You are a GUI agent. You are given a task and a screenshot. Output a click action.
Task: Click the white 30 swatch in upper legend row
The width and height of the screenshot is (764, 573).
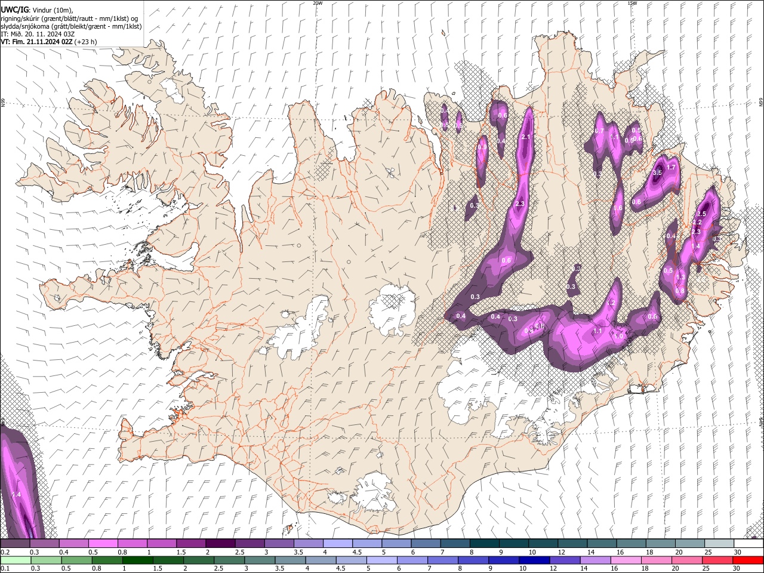(748, 544)
